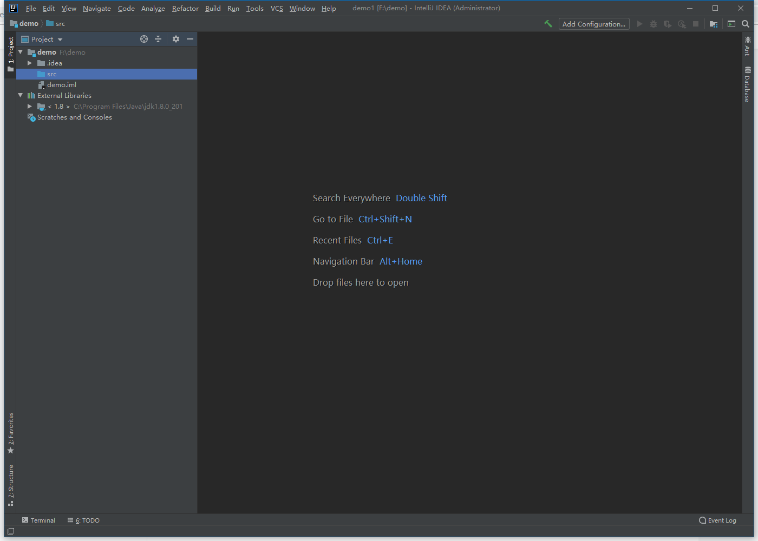Open the Ant tool window on right edge
The width and height of the screenshot is (758, 541).
747,46
